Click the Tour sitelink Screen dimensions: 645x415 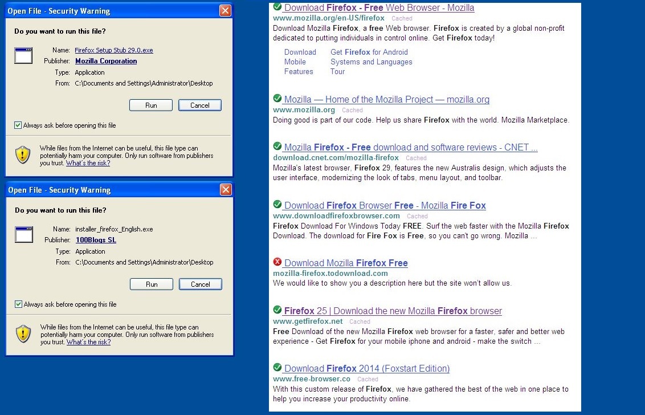coord(337,72)
